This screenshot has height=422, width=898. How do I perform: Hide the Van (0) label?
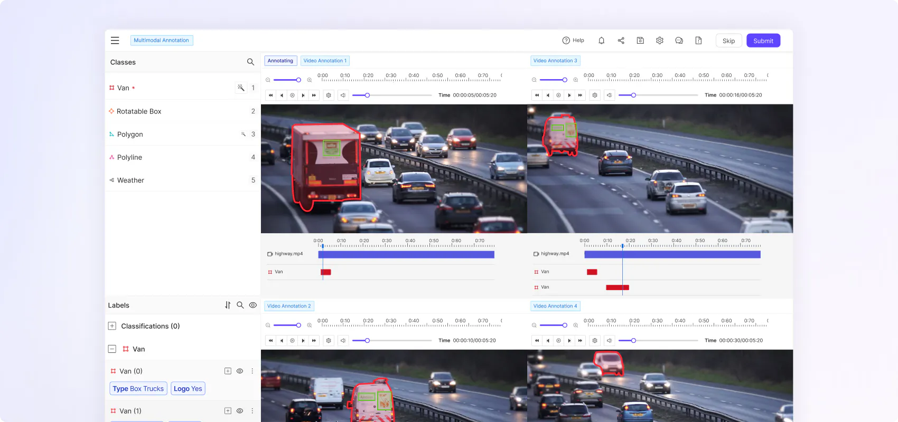[240, 371]
